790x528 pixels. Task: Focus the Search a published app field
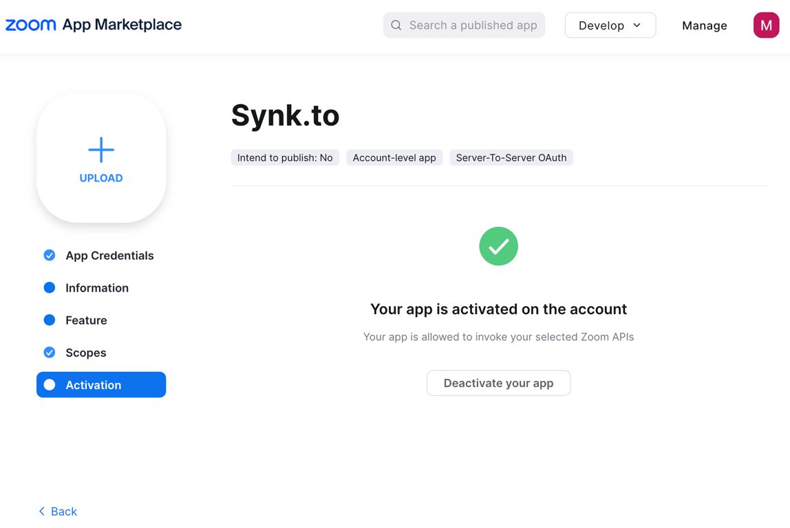473,25
